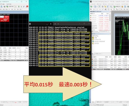Select the cursor arrow tool in XMTrading
129x106 pixels.
coord(91,9)
